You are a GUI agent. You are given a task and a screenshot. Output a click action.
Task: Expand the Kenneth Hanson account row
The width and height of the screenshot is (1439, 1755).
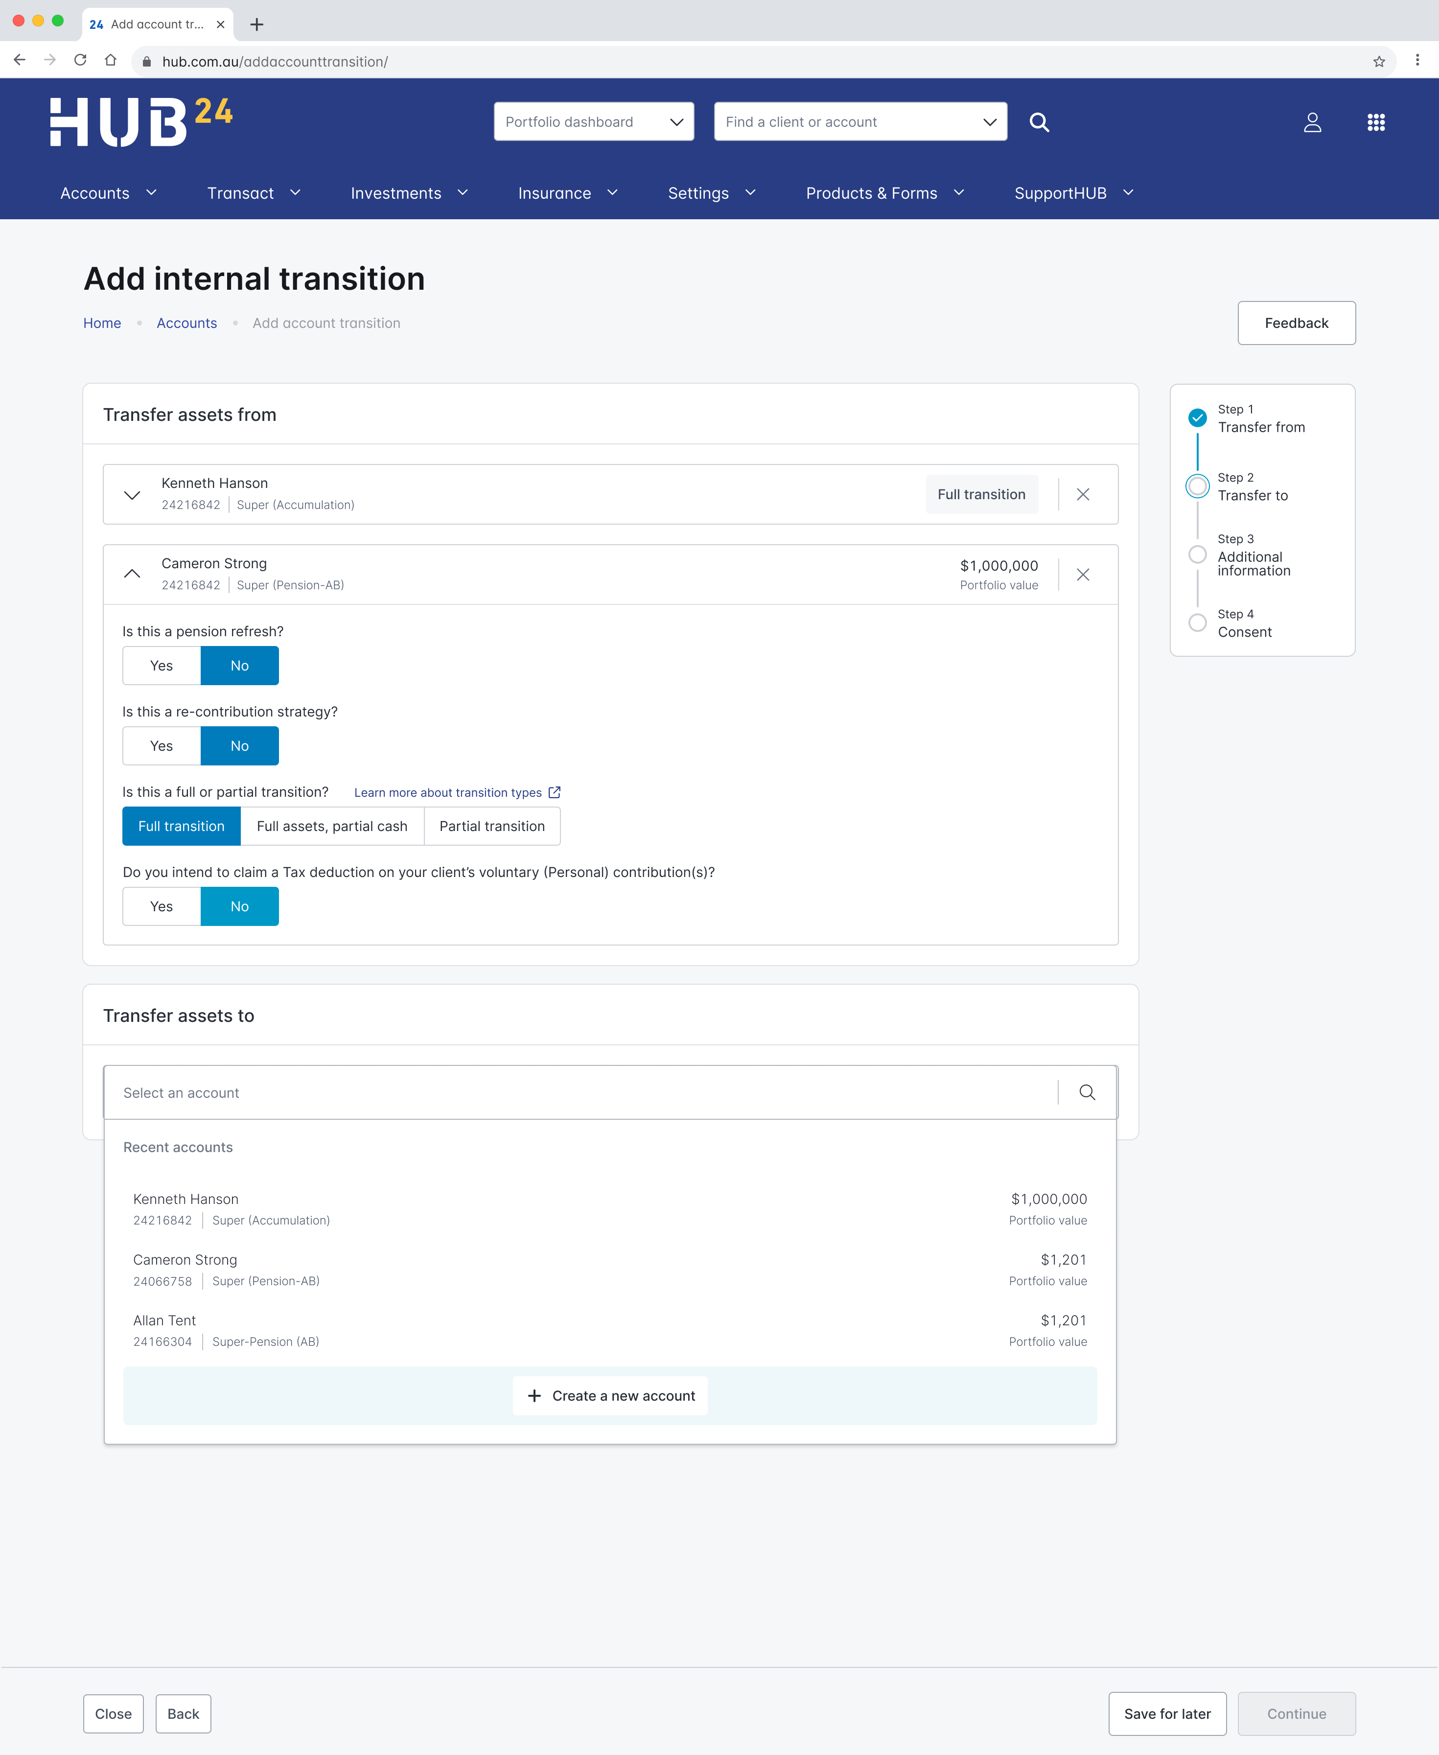pyautogui.click(x=132, y=495)
